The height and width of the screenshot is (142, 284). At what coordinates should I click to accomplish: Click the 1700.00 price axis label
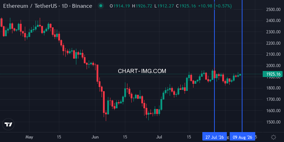273,99
